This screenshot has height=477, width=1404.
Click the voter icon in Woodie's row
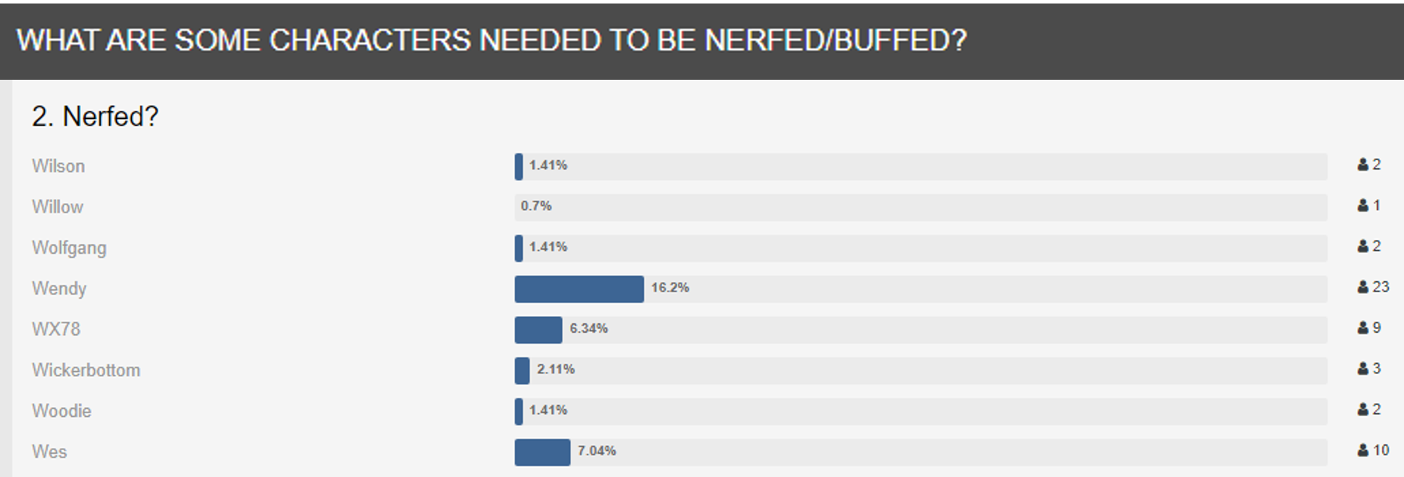coord(1363,410)
